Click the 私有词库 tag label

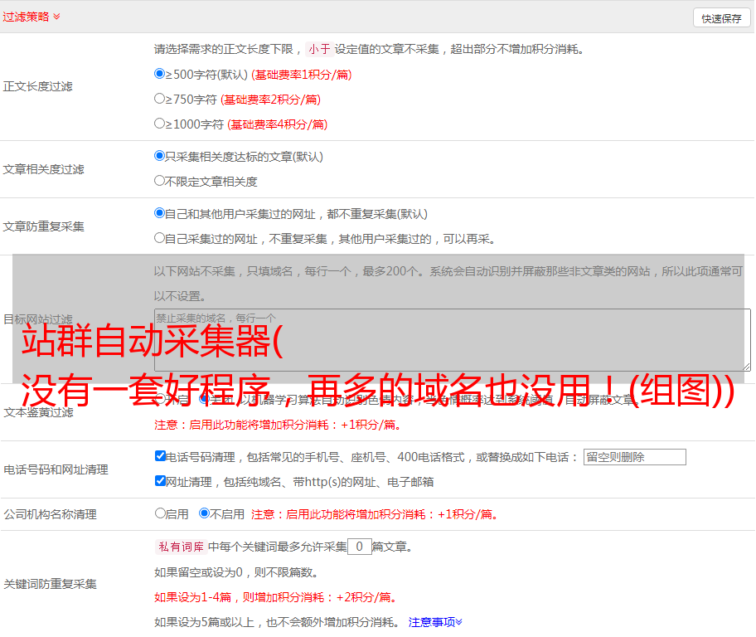(x=179, y=547)
